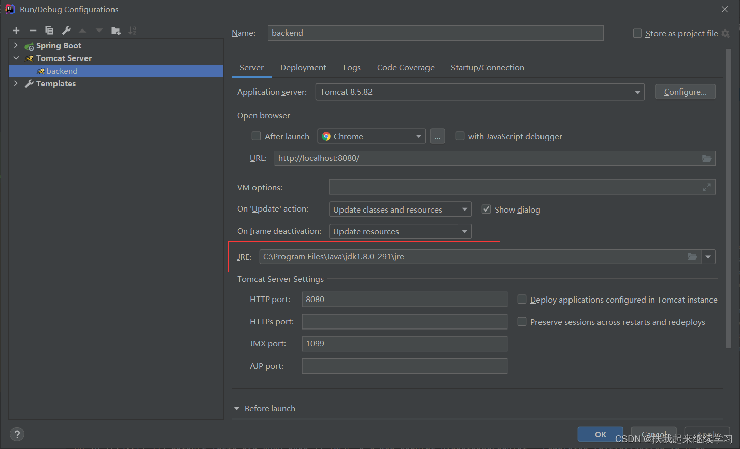Switch to Startup/Connection tab

pyautogui.click(x=488, y=68)
